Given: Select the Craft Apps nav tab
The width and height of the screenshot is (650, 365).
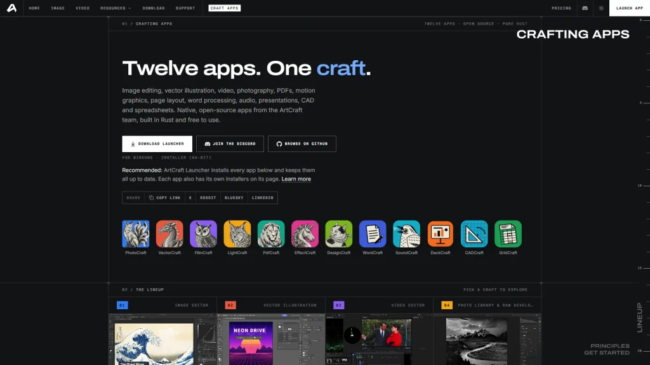Looking at the screenshot, I should click(x=224, y=8).
